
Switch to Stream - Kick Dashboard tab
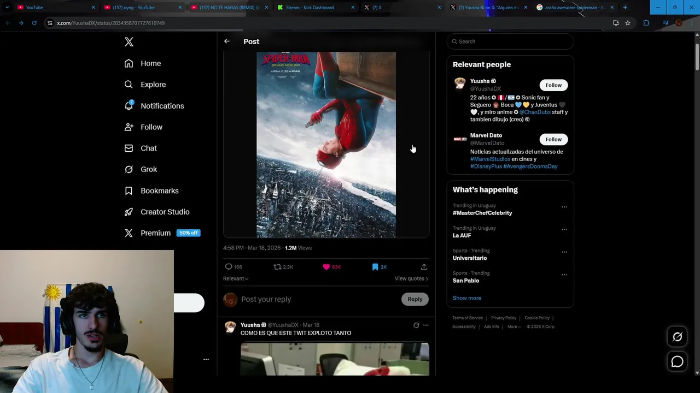click(315, 8)
